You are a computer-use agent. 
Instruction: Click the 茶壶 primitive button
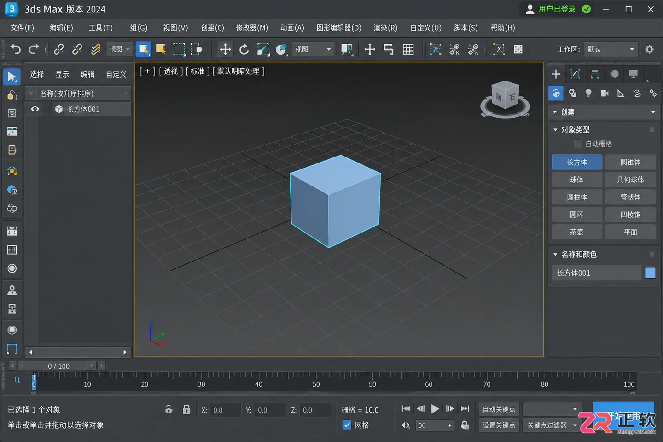click(x=577, y=232)
